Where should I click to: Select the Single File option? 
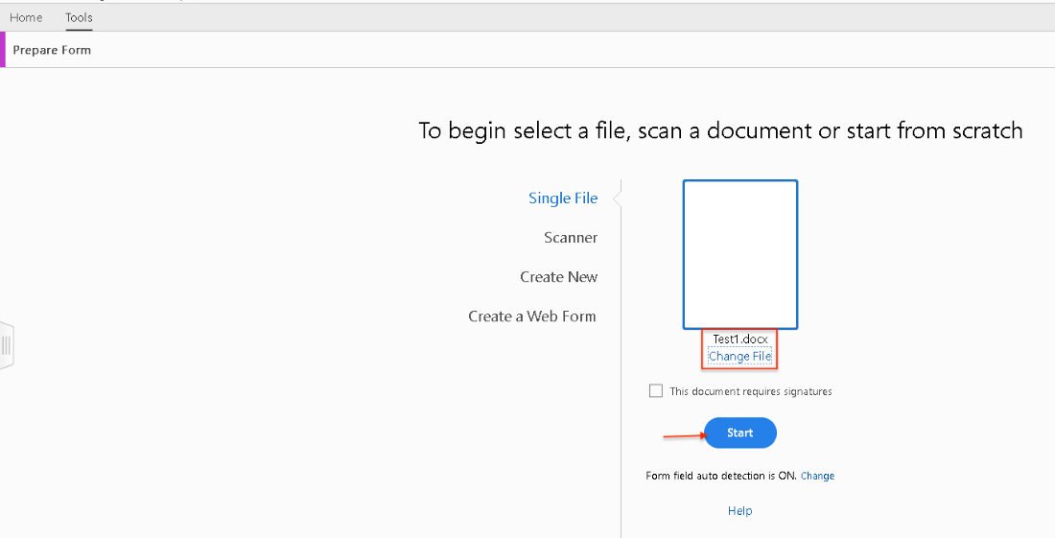563,199
